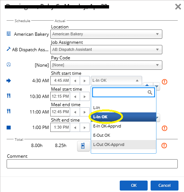Viewport: 184px width, 192px height.
Task: Click the shift start time field 4:45 AM
Action: (60, 81)
